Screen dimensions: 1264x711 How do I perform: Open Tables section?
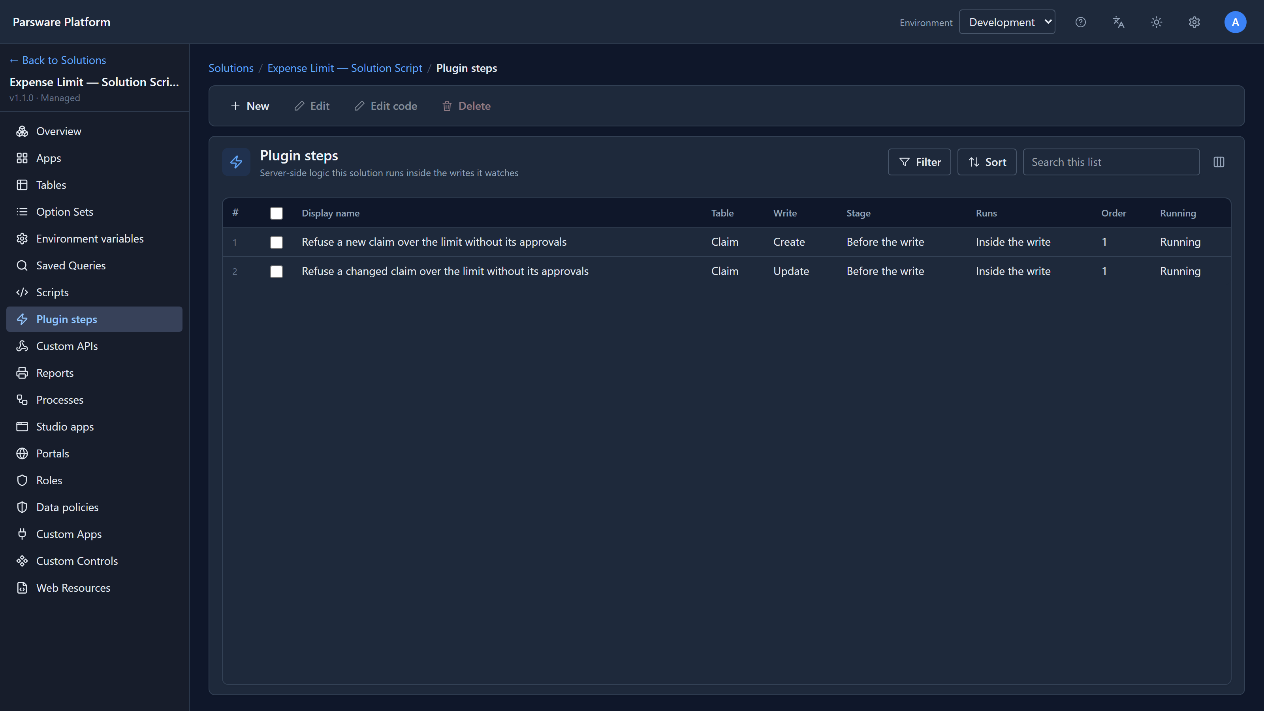point(94,185)
